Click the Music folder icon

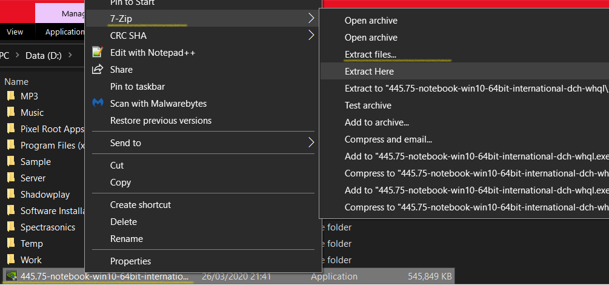11,112
